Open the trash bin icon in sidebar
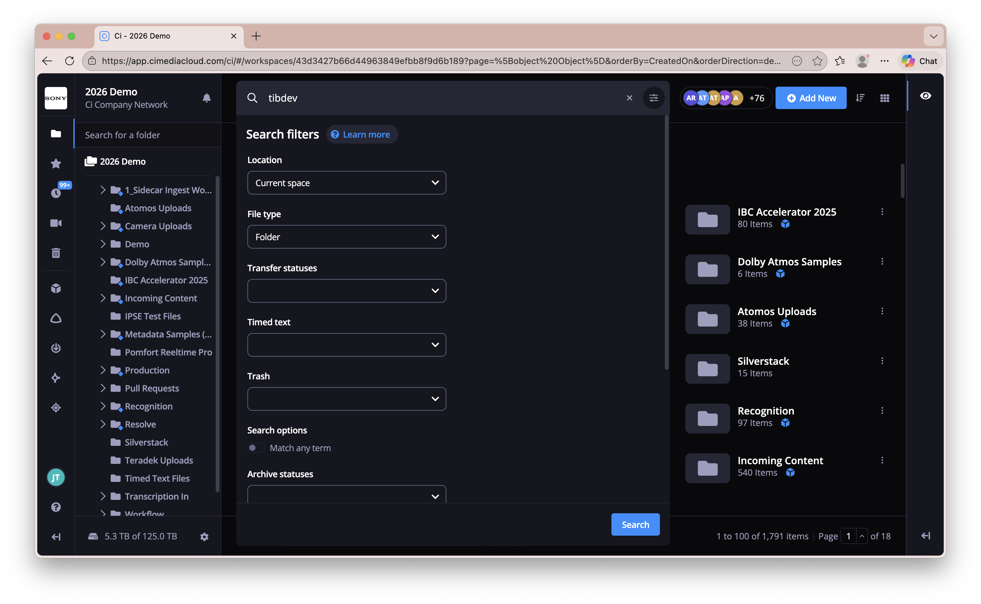Screen dimensions: 981x604 (56, 253)
